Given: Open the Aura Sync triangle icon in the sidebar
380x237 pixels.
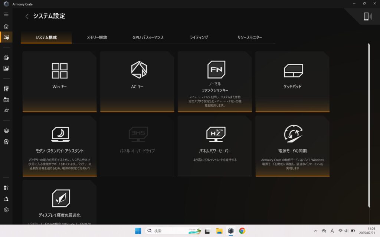Looking at the screenshot, I should 6,57.
